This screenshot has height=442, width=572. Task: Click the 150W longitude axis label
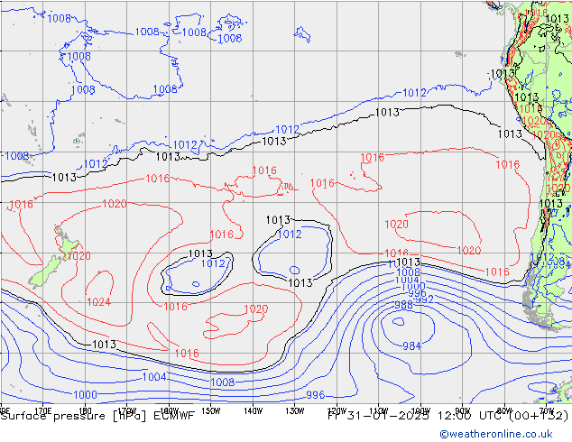(x=211, y=411)
